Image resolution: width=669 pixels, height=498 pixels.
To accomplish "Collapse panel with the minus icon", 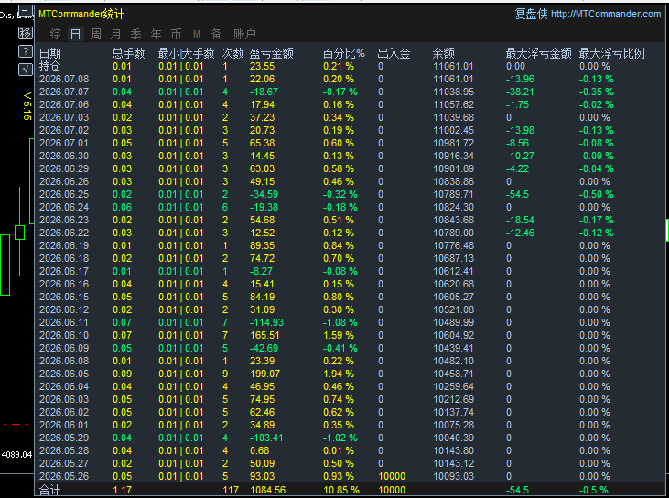I will click(26, 13).
